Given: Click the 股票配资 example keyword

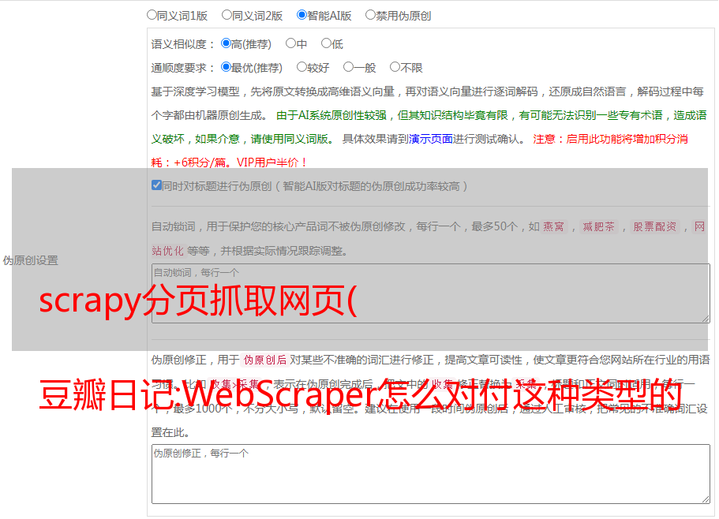Looking at the screenshot, I should point(655,226).
